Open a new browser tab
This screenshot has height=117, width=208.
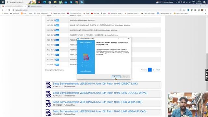point(55,6)
